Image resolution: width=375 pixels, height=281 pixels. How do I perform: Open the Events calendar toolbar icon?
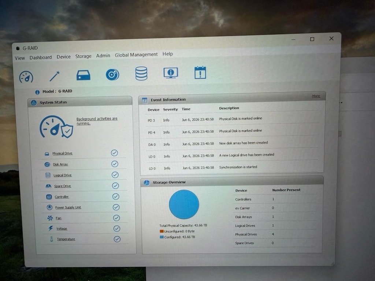pyautogui.click(x=200, y=72)
